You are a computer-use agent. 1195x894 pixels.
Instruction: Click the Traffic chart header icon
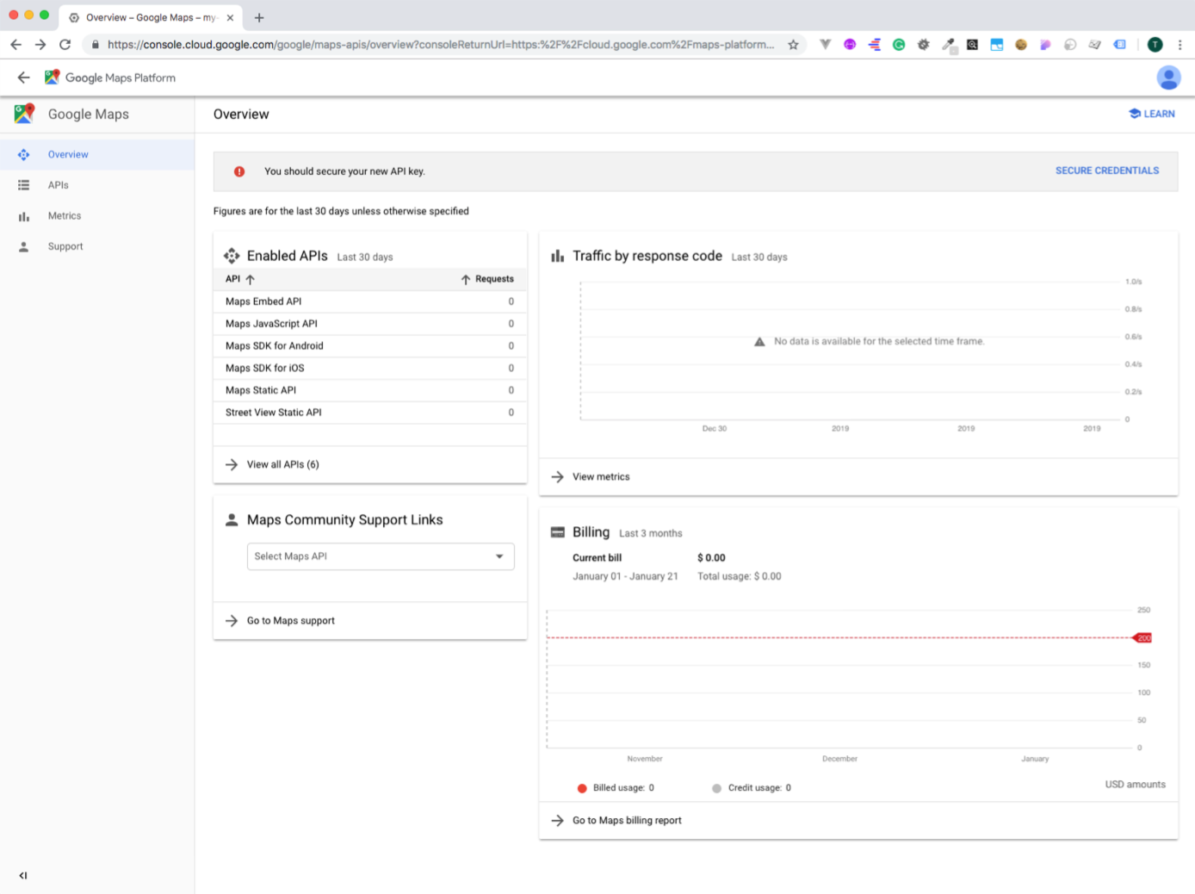[558, 256]
